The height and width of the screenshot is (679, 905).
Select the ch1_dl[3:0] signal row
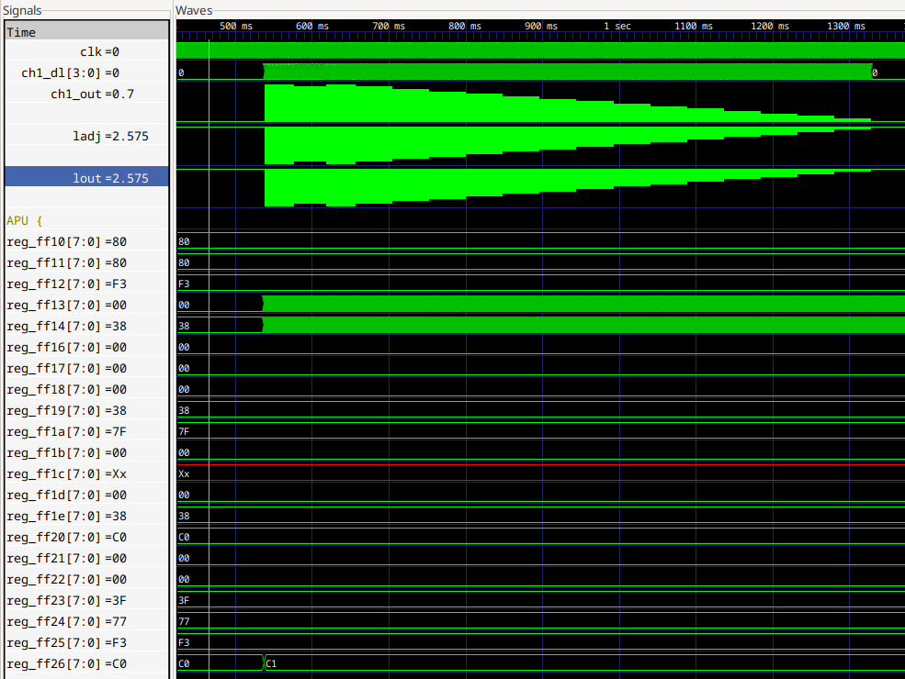71,73
